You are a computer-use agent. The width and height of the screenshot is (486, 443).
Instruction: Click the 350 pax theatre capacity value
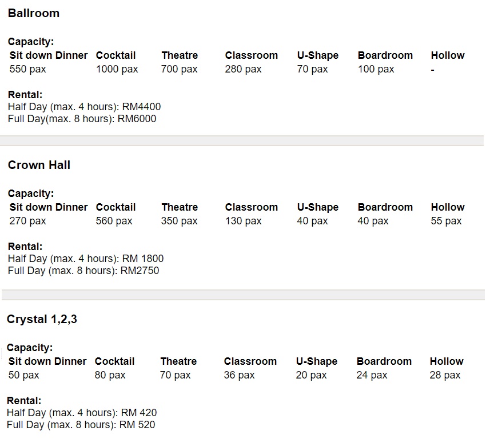180,221
